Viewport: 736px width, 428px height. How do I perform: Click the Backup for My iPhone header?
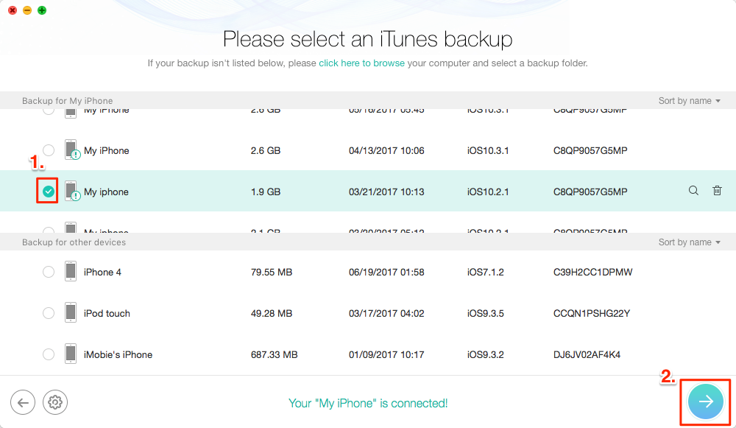tap(68, 101)
